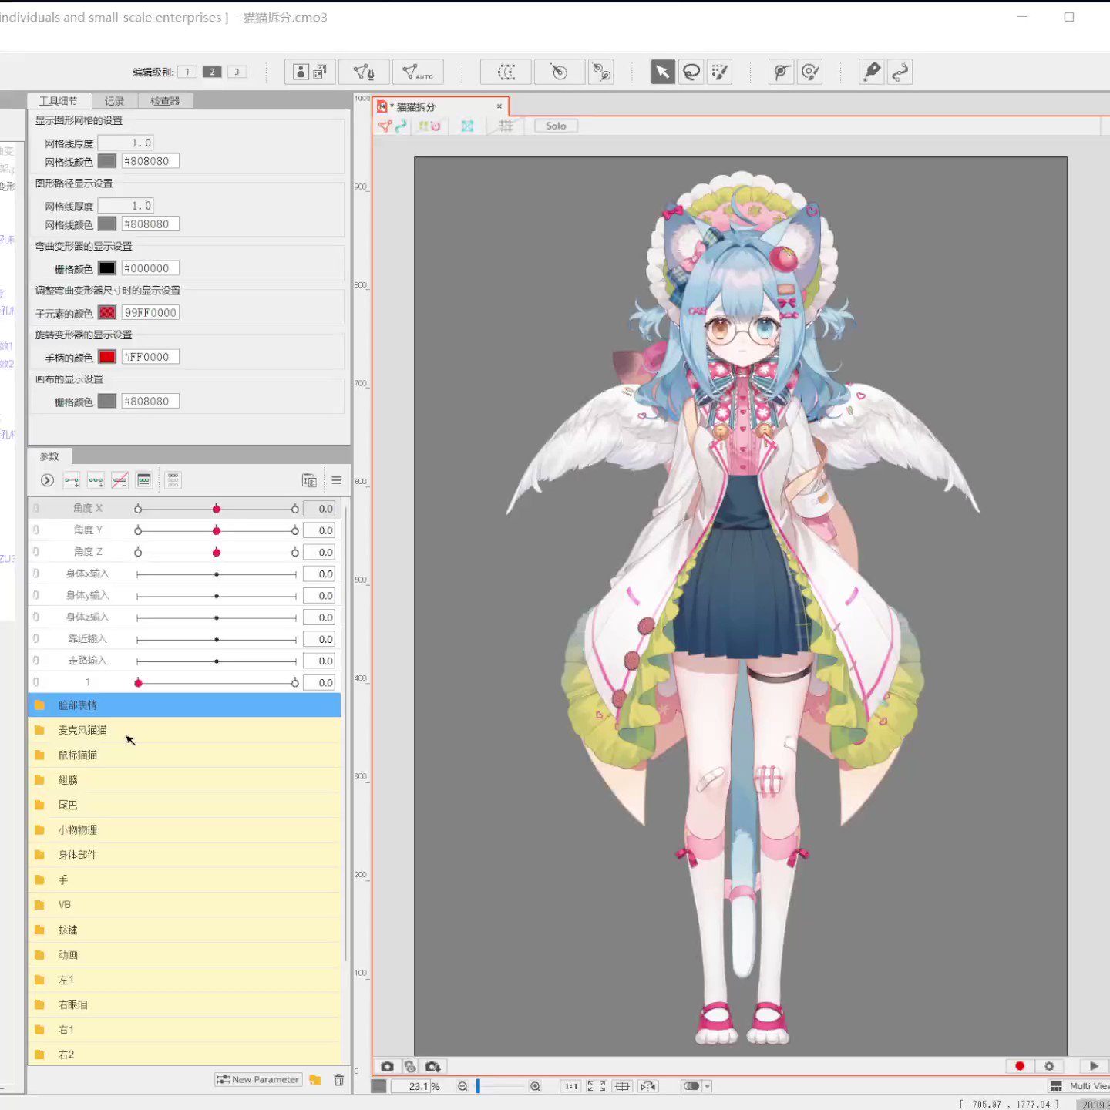
Task: Select the Art path pen tool
Action: (x=871, y=72)
